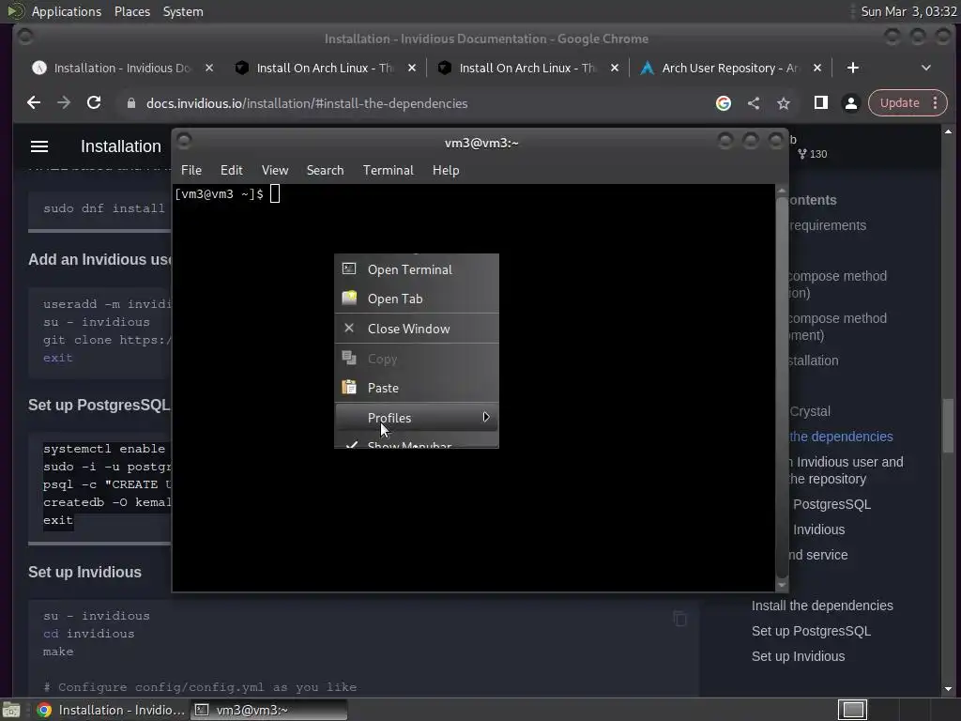961x721 pixels.
Task: Choose Open Terminal from context menu
Action: [417, 269]
